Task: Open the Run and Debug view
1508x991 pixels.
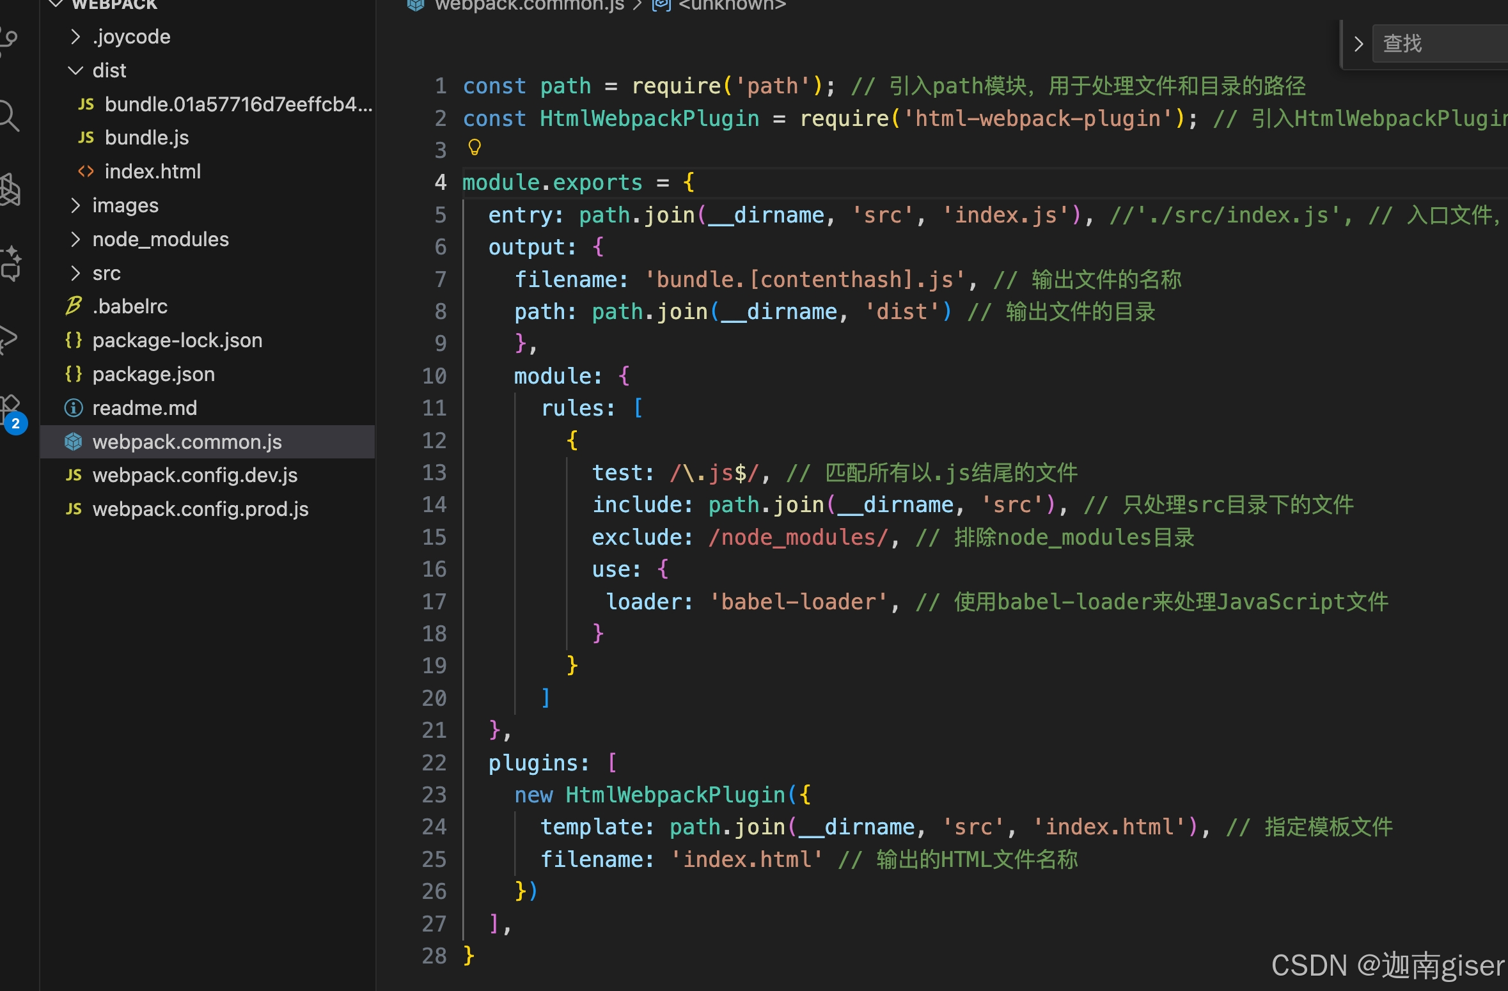Action: coord(8,339)
